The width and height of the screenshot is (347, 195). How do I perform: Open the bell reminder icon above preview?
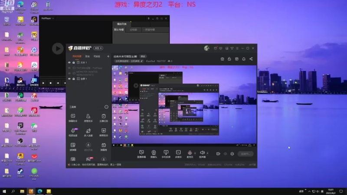coord(244,59)
